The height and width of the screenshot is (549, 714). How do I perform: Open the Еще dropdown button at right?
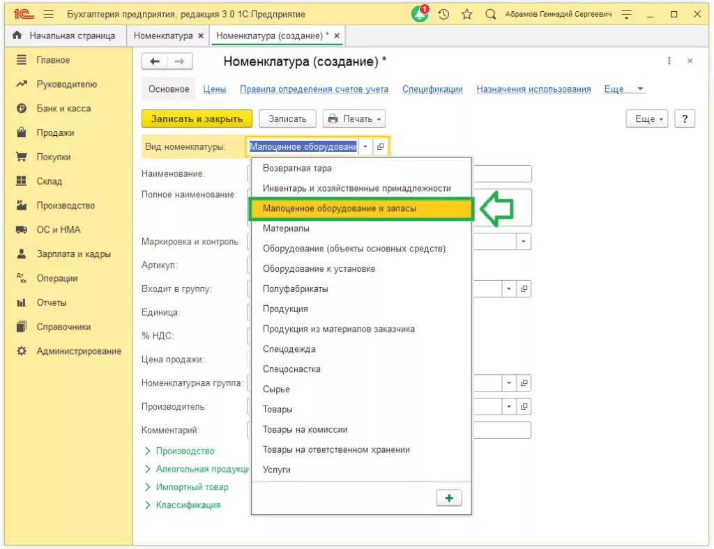(x=646, y=119)
